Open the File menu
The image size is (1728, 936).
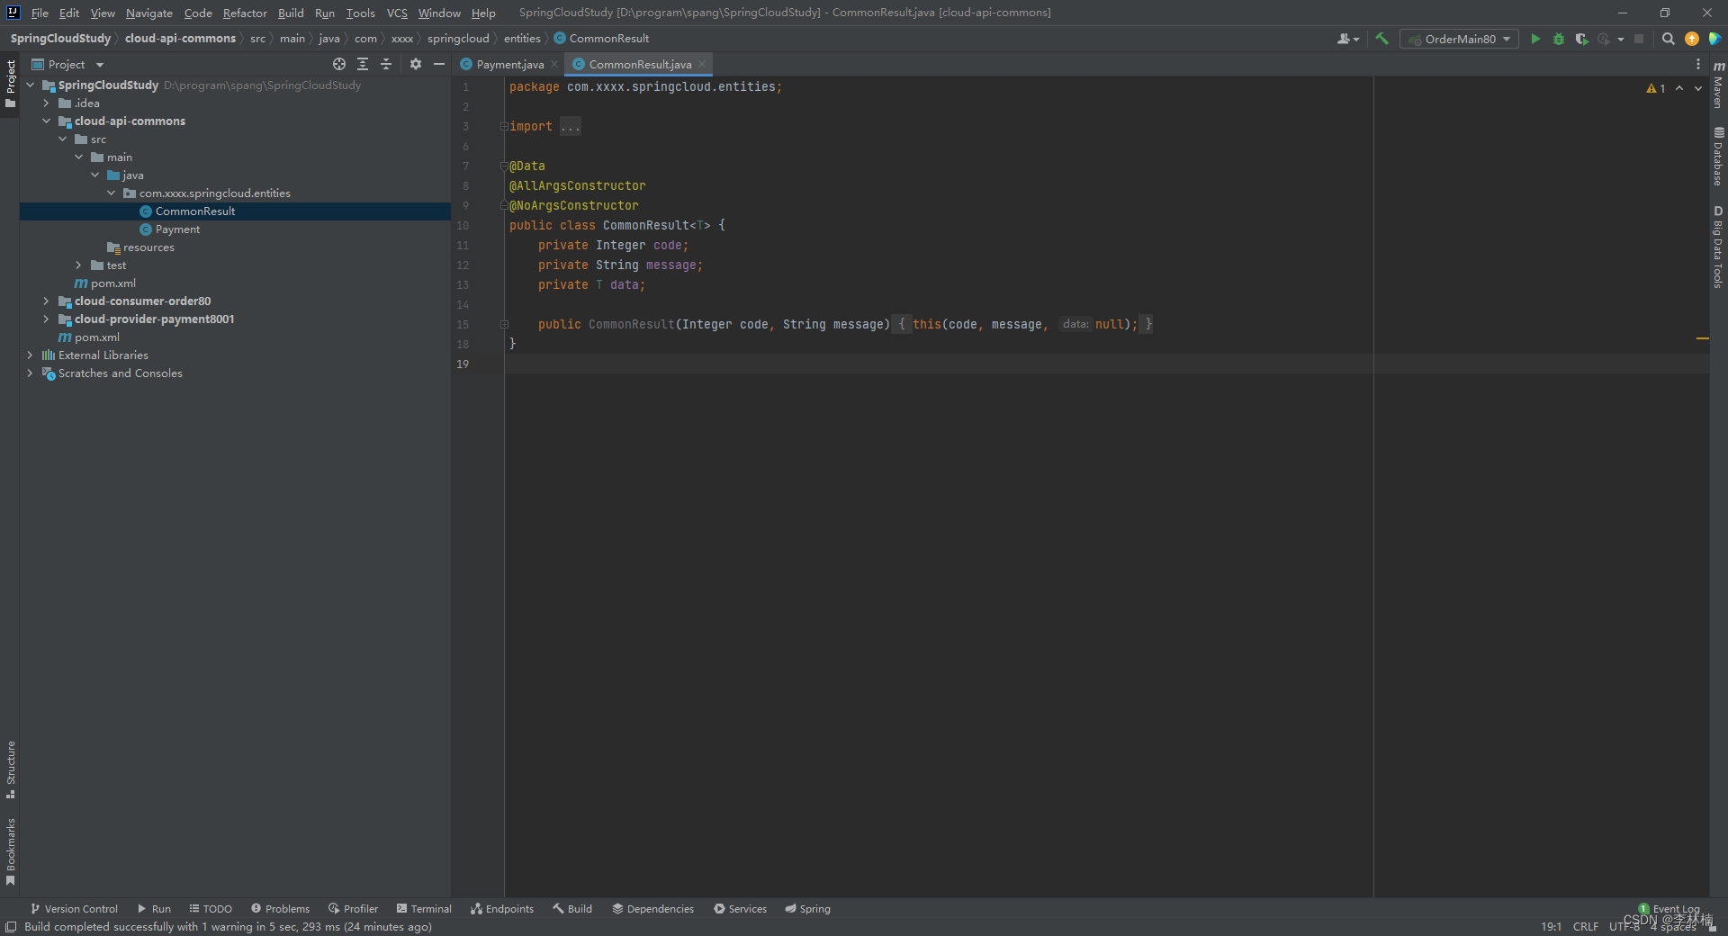(40, 13)
